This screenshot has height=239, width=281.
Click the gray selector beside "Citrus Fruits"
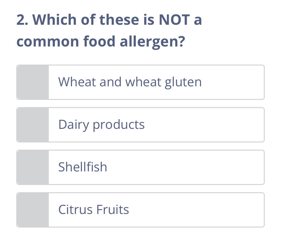point(32,210)
